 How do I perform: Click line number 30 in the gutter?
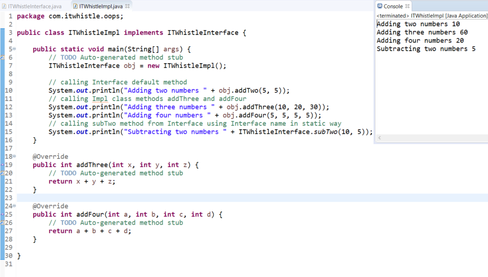coord(8,256)
